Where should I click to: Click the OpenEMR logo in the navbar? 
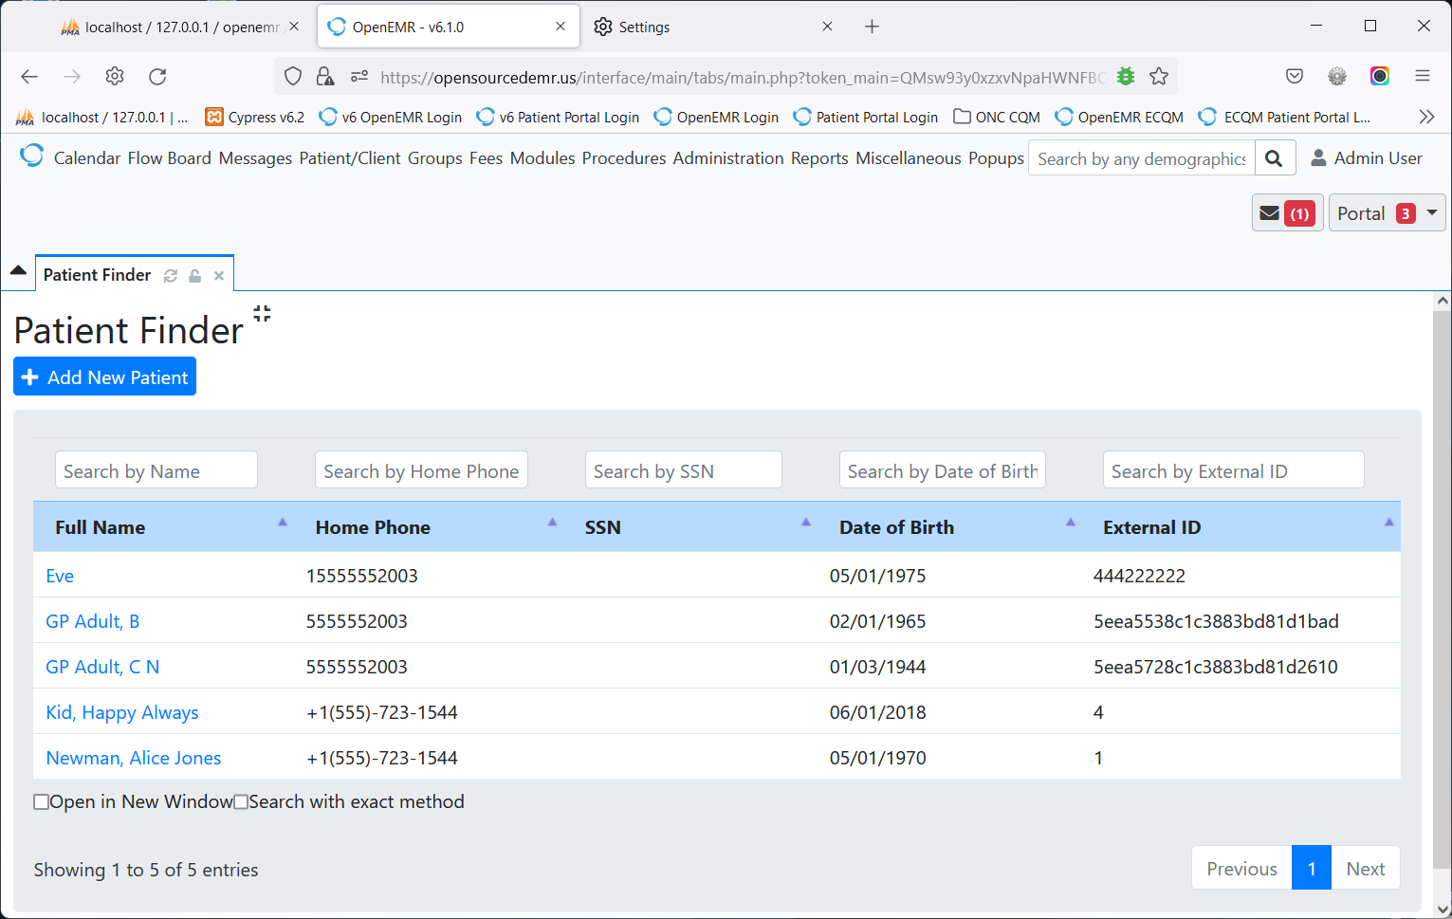pyautogui.click(x=31, y=155)
